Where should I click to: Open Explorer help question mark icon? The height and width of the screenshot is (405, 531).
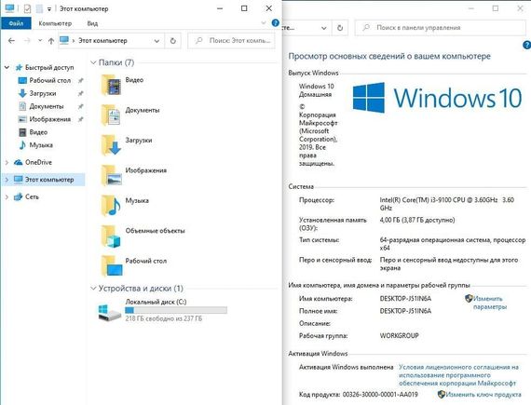276,23
